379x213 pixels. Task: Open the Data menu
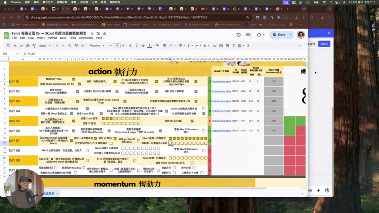(63, 38)
